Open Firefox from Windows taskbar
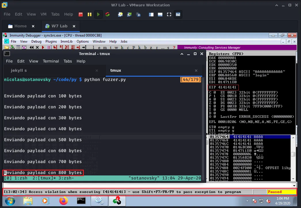Image resolution: width=301 pixels, height=208 pixels. tap(63, 201)
